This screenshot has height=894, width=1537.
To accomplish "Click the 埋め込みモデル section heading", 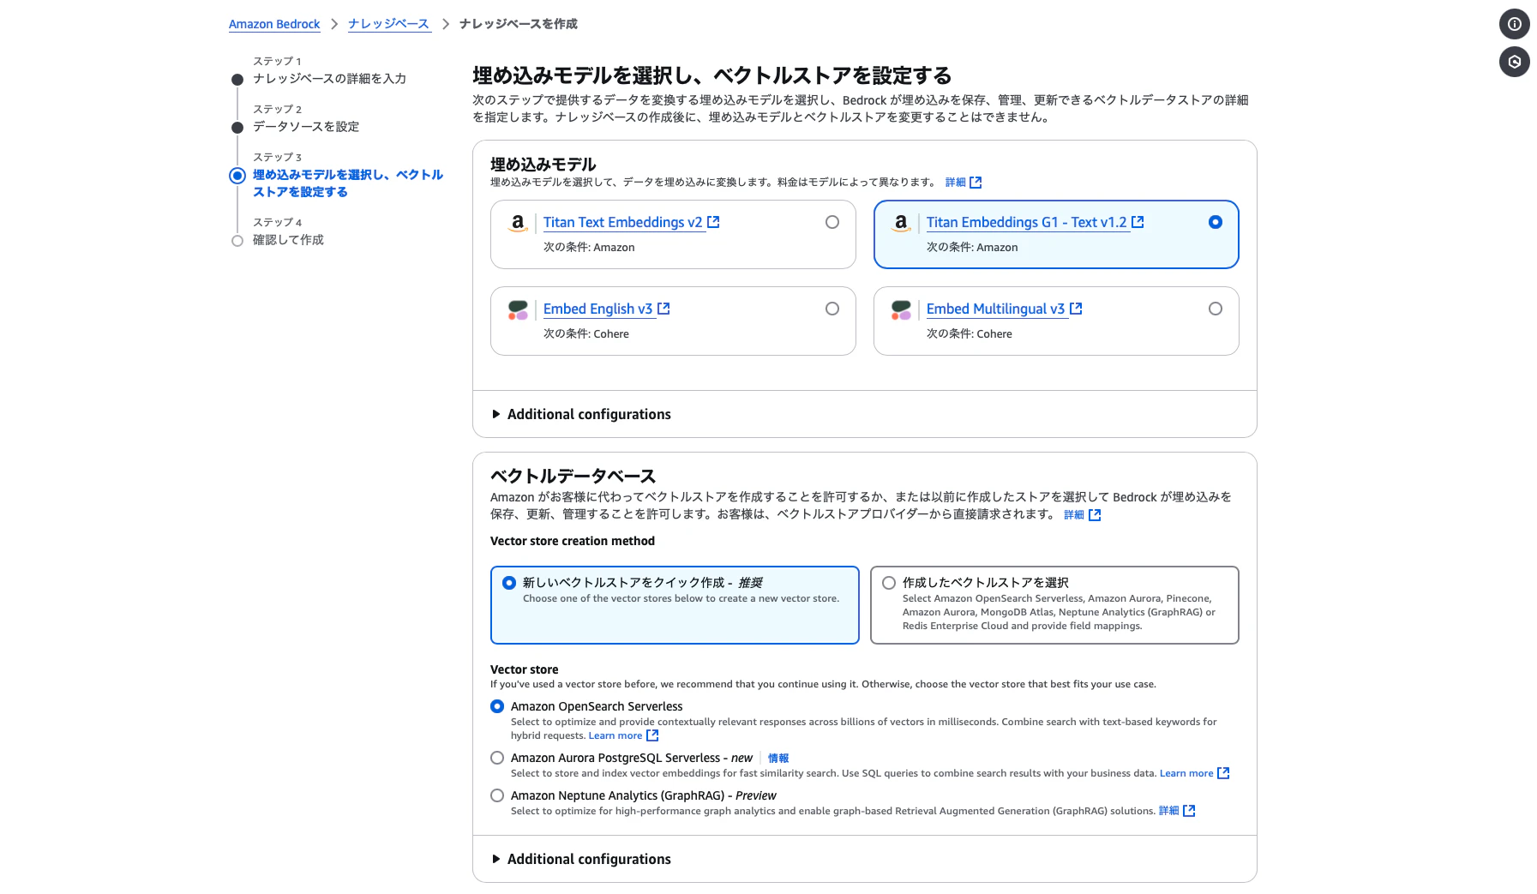I will pos(543,165).
